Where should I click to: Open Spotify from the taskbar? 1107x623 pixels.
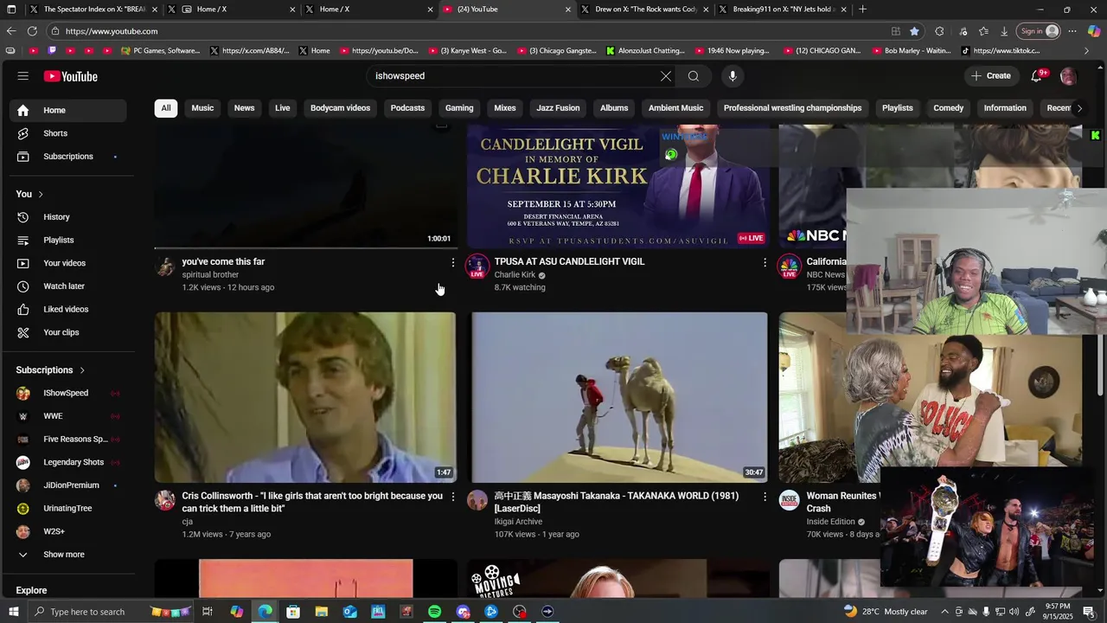[434, 612]
